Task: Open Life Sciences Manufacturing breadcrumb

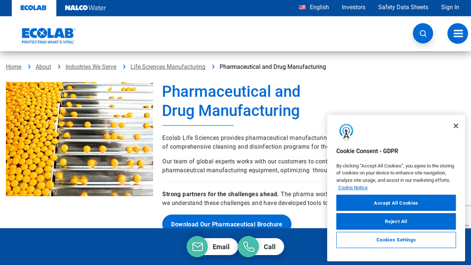Action: pyautogui.click(x=168, y=67)
